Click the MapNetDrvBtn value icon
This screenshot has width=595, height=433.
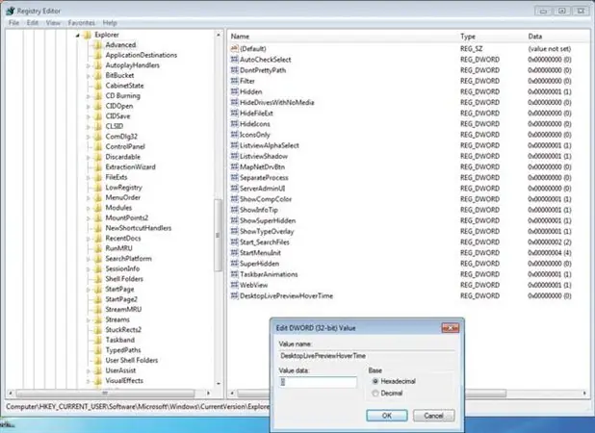point(235,166)
